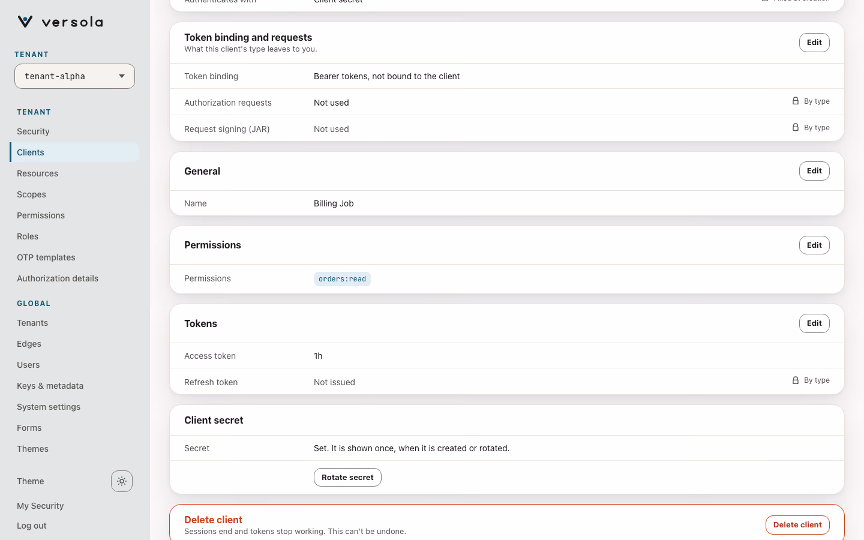The image size is (864, 540).
Task: Edit the General section
Action: pos(814,171)
